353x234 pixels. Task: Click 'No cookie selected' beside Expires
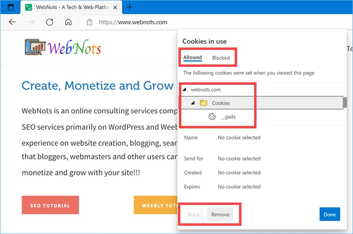click(x=239, y=187)
